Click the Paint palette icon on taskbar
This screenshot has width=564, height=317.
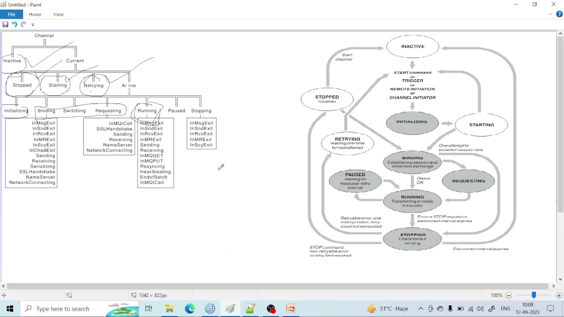point(230,309)
